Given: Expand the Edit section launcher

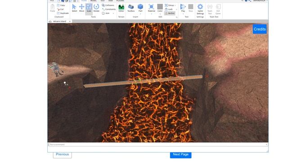Looking at the screenshot, I should (x=176, y=17).
